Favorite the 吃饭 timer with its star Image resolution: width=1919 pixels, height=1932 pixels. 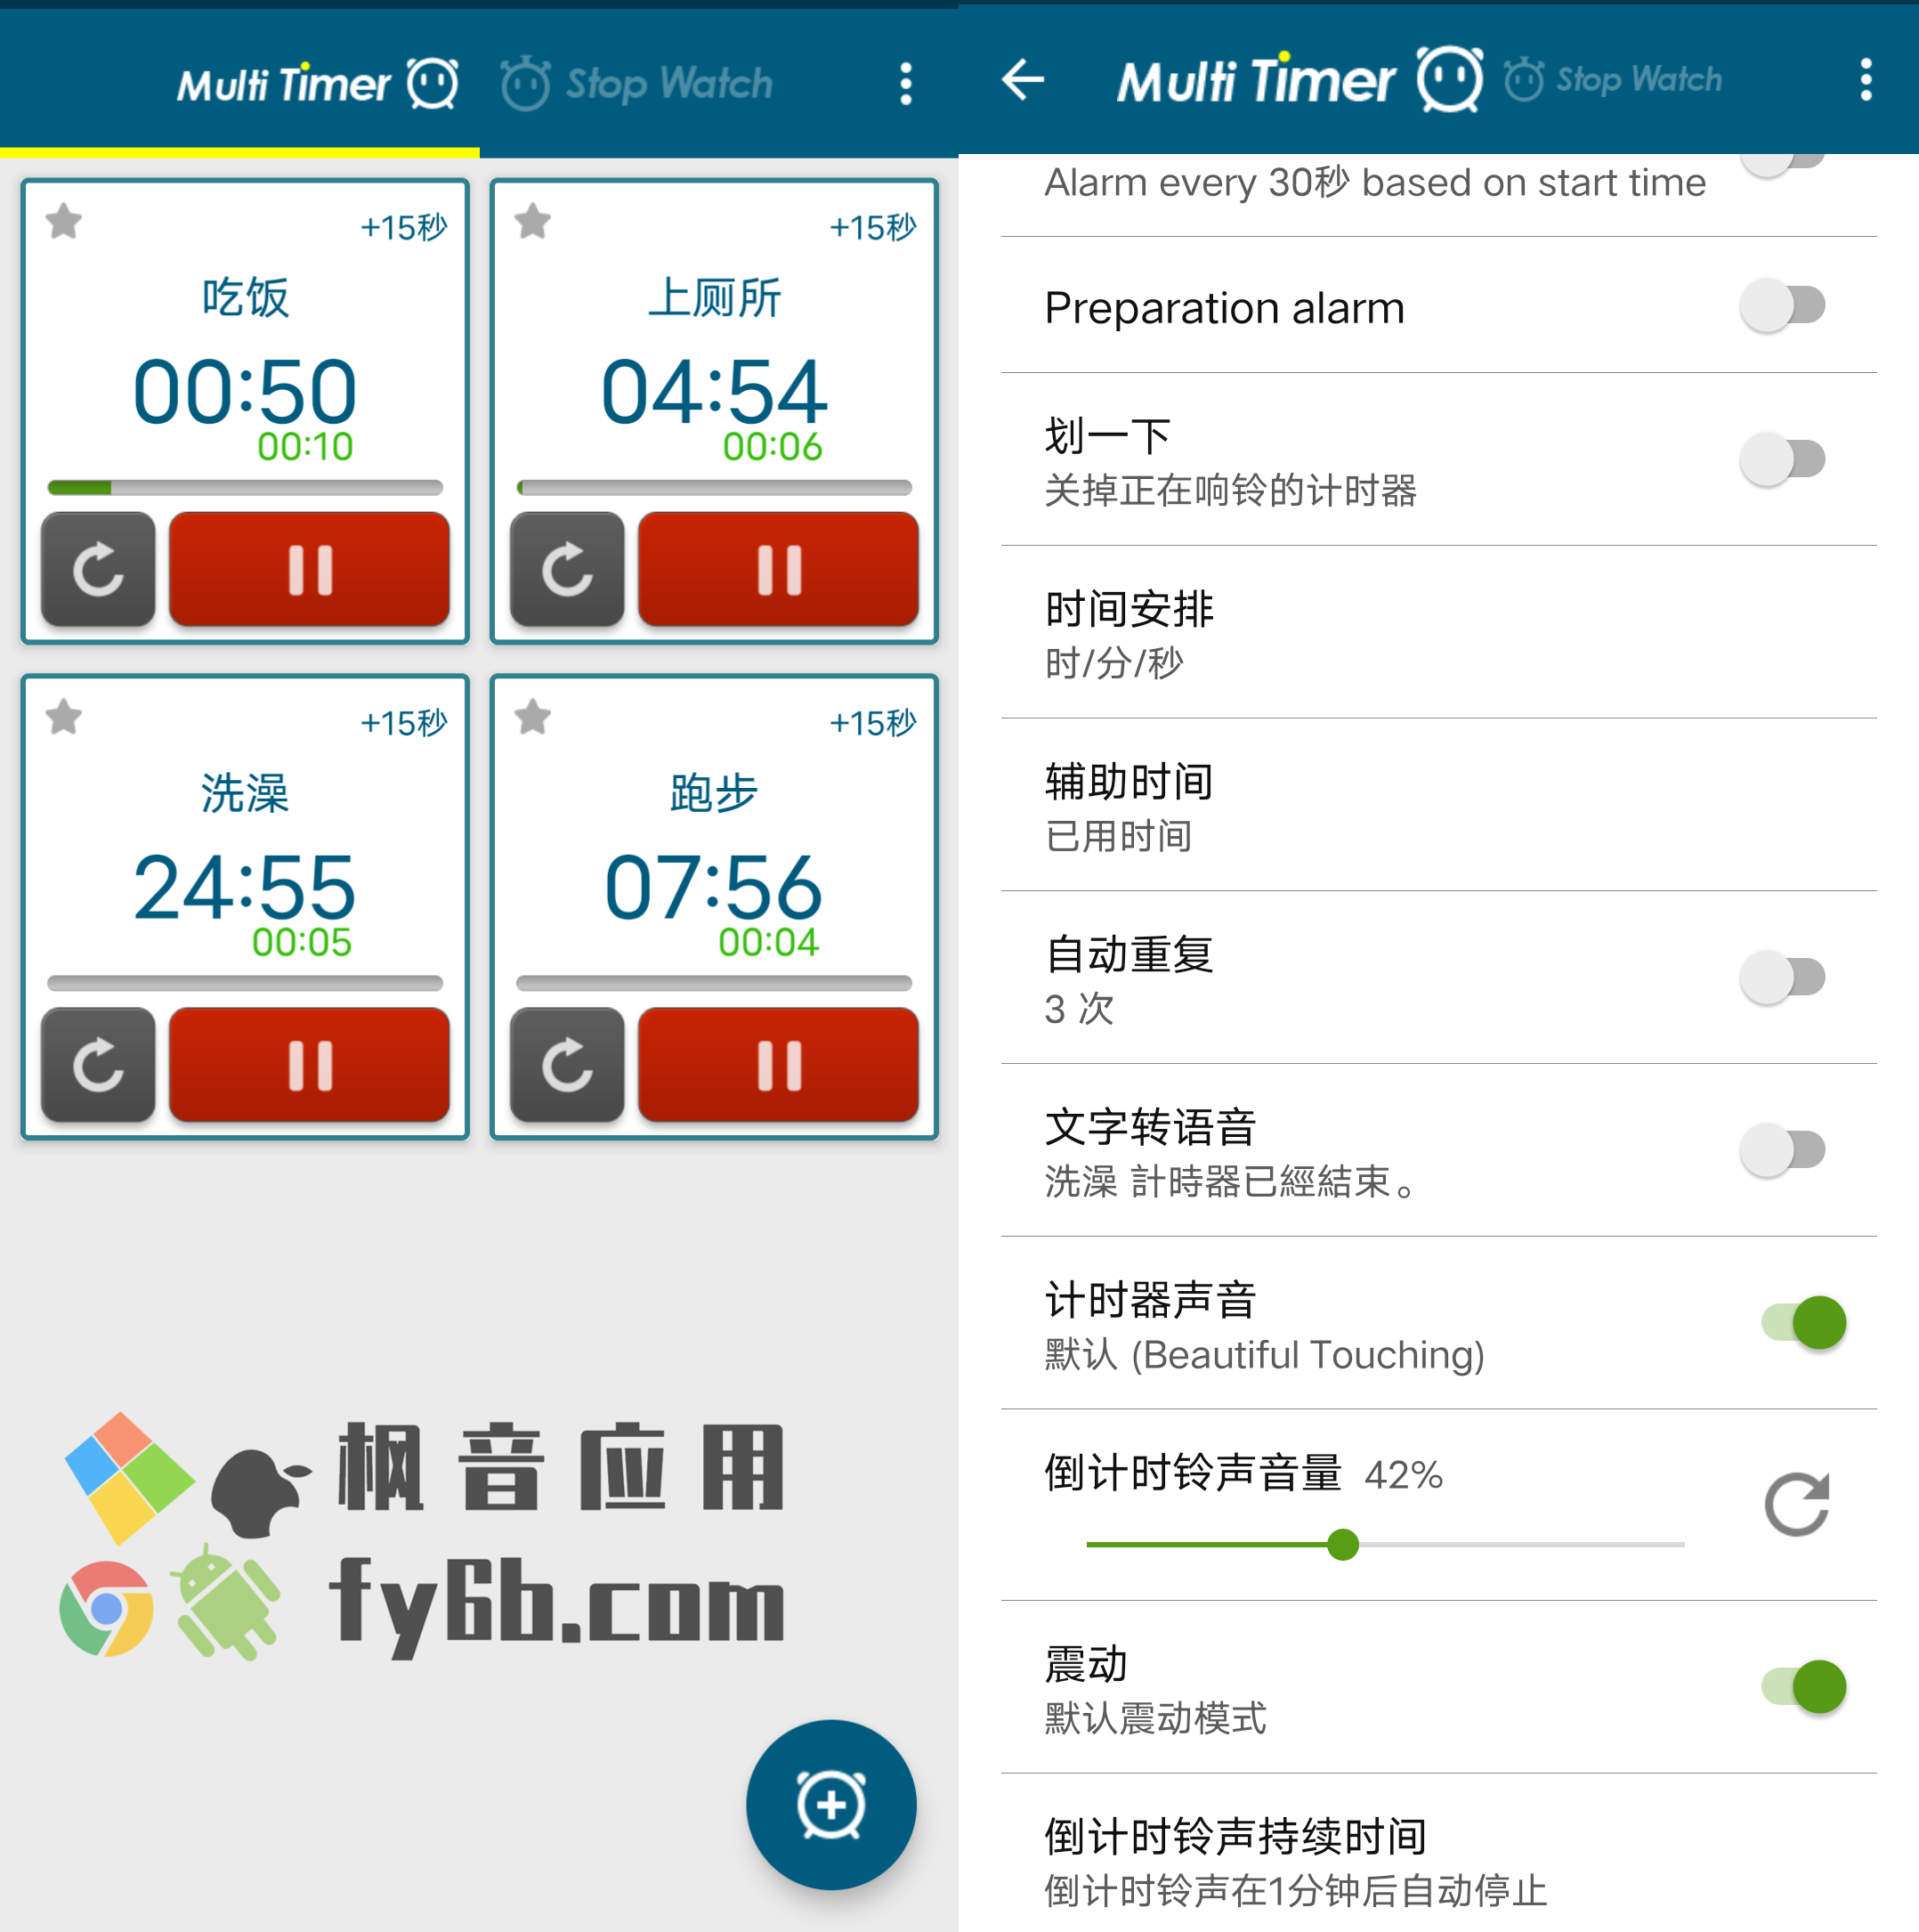(x=64, y=221)
